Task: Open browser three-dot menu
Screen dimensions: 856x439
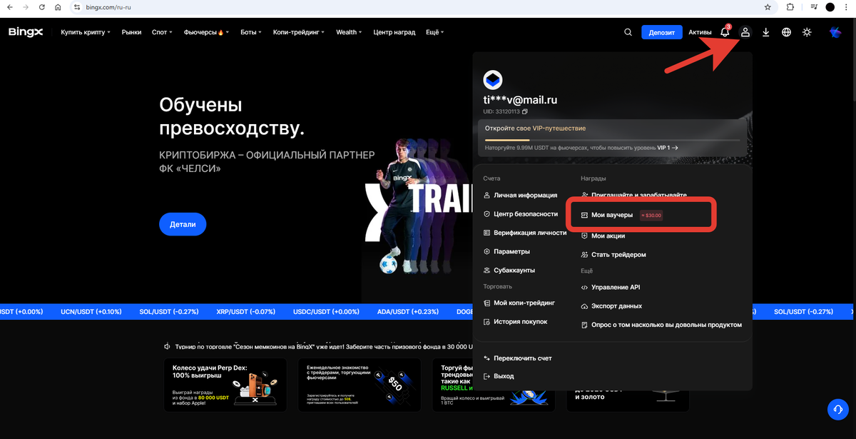Action: click(847, 7)
